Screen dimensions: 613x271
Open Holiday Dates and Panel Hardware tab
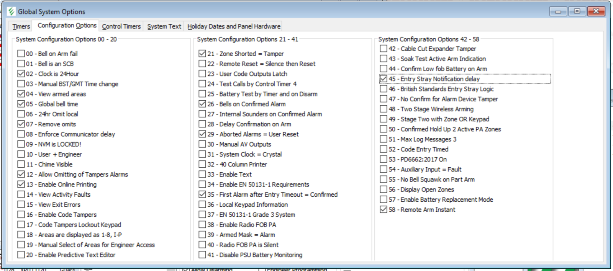(234, 26)
